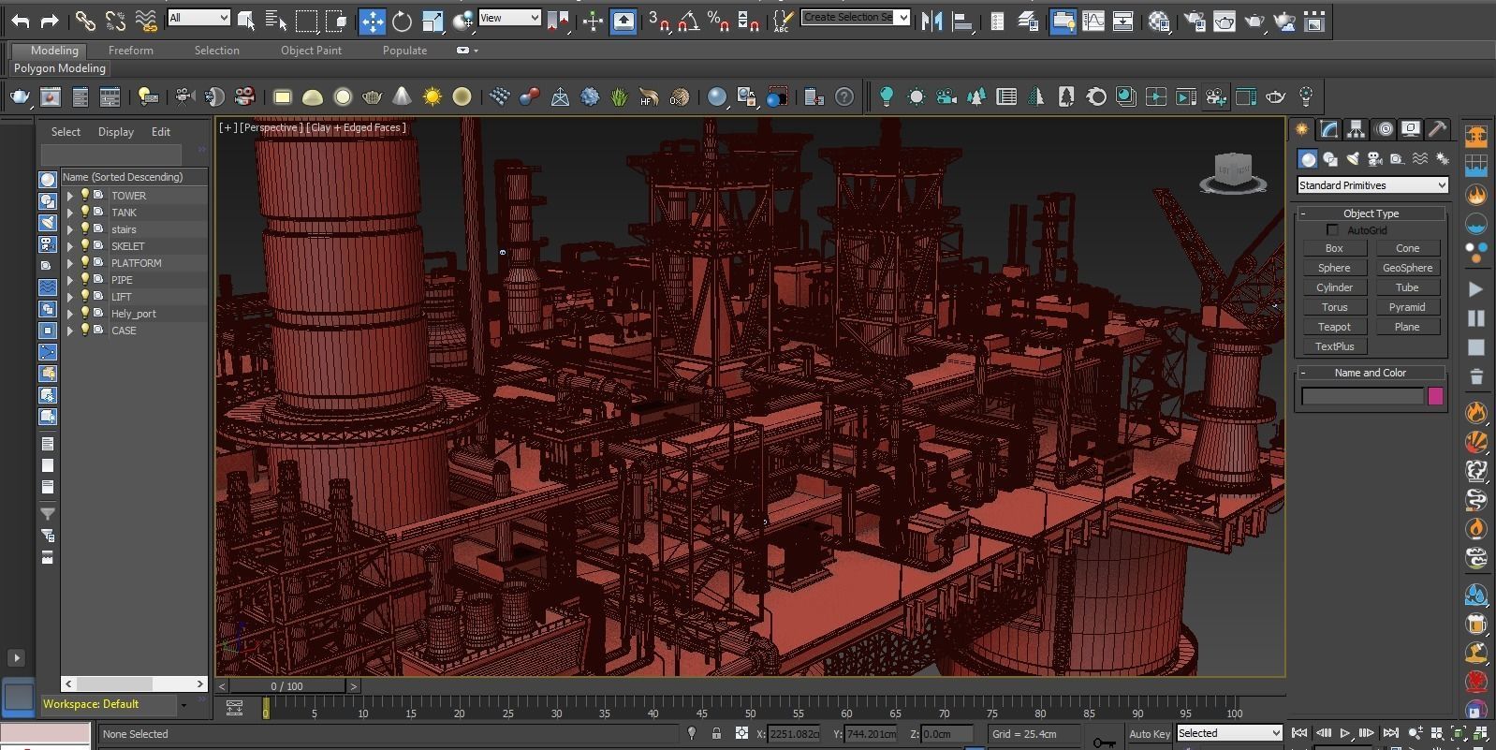Toggle the 3D Snaps icon
Screen dimensions: 1496x750
click(x=659, y=21)
